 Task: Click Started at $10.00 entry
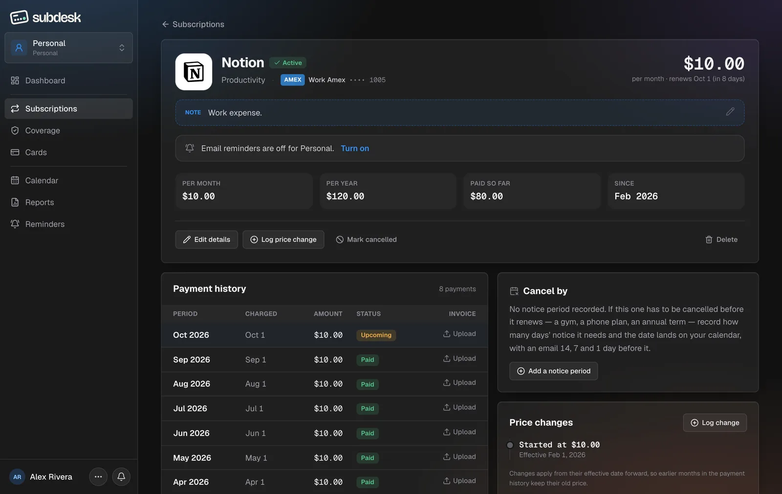click(x=559, y=445)
